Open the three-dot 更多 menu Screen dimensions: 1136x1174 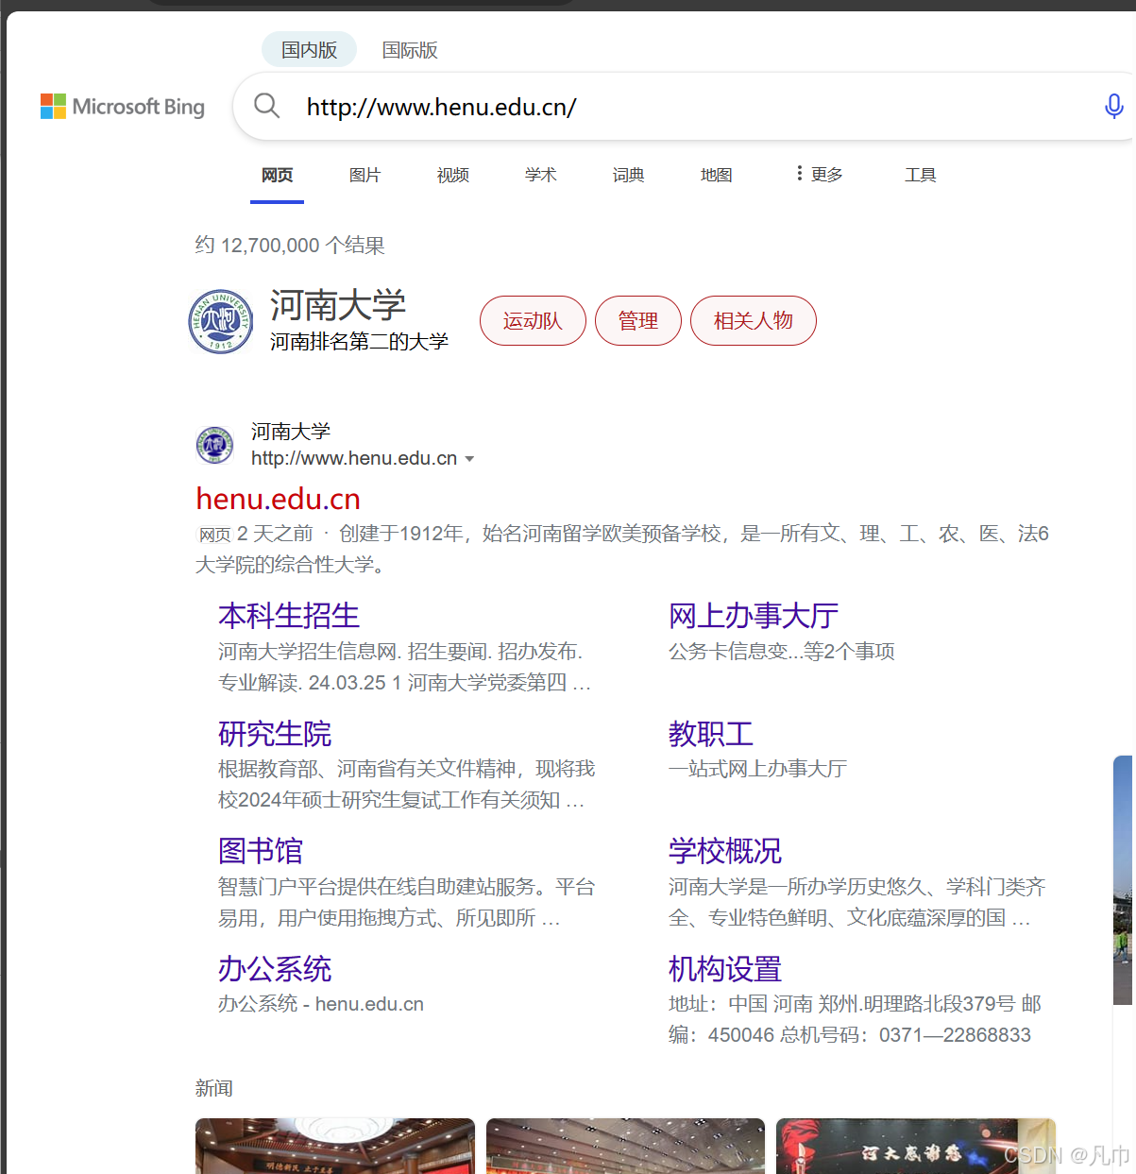click(819, 174)
